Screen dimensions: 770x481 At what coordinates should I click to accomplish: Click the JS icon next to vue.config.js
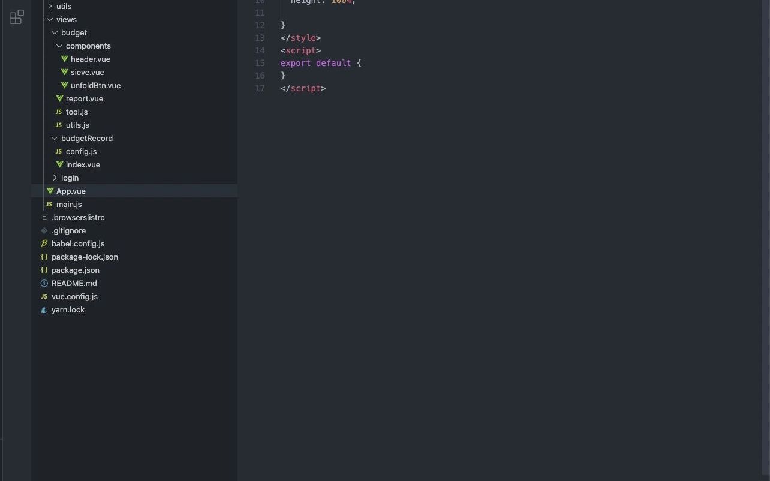click(x=44, y=296)
